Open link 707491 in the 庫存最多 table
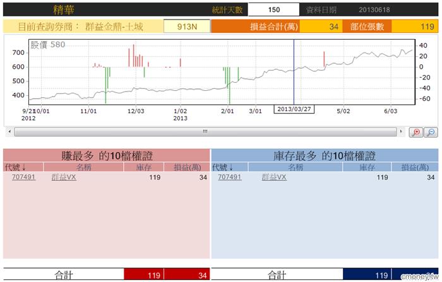 coord(229,177)
